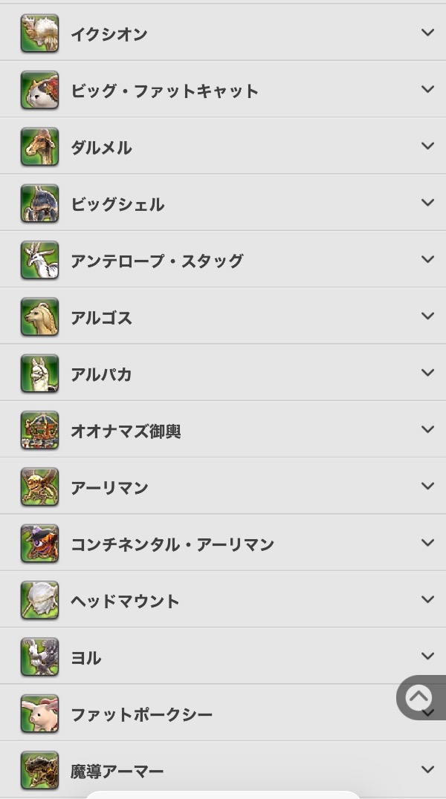Click the ヨル bird mount icon
Image resolution: width=446 pixels, height=799 pixels.
[39, 657]
